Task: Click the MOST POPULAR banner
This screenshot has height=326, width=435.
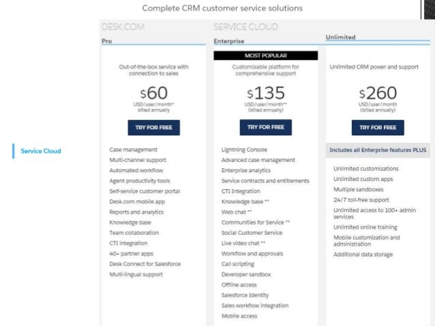Action: (x=266, y=55)
